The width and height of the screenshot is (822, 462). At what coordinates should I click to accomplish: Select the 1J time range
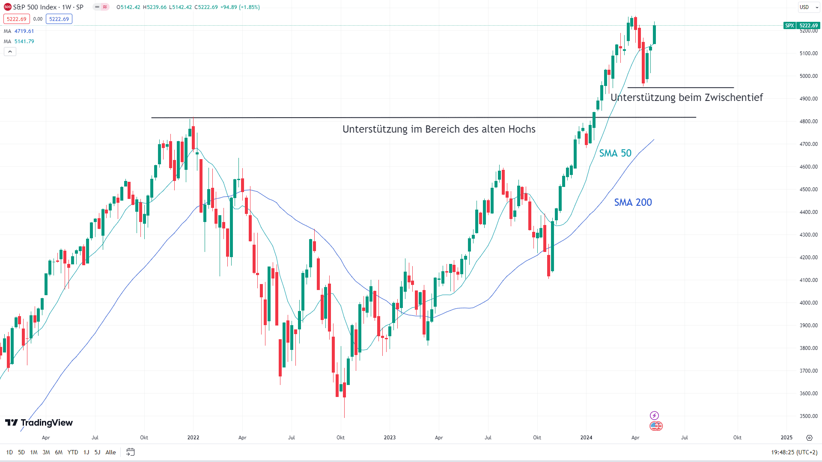coord(86,452)
